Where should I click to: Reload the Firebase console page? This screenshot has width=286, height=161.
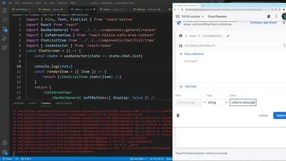click(182, 9)
